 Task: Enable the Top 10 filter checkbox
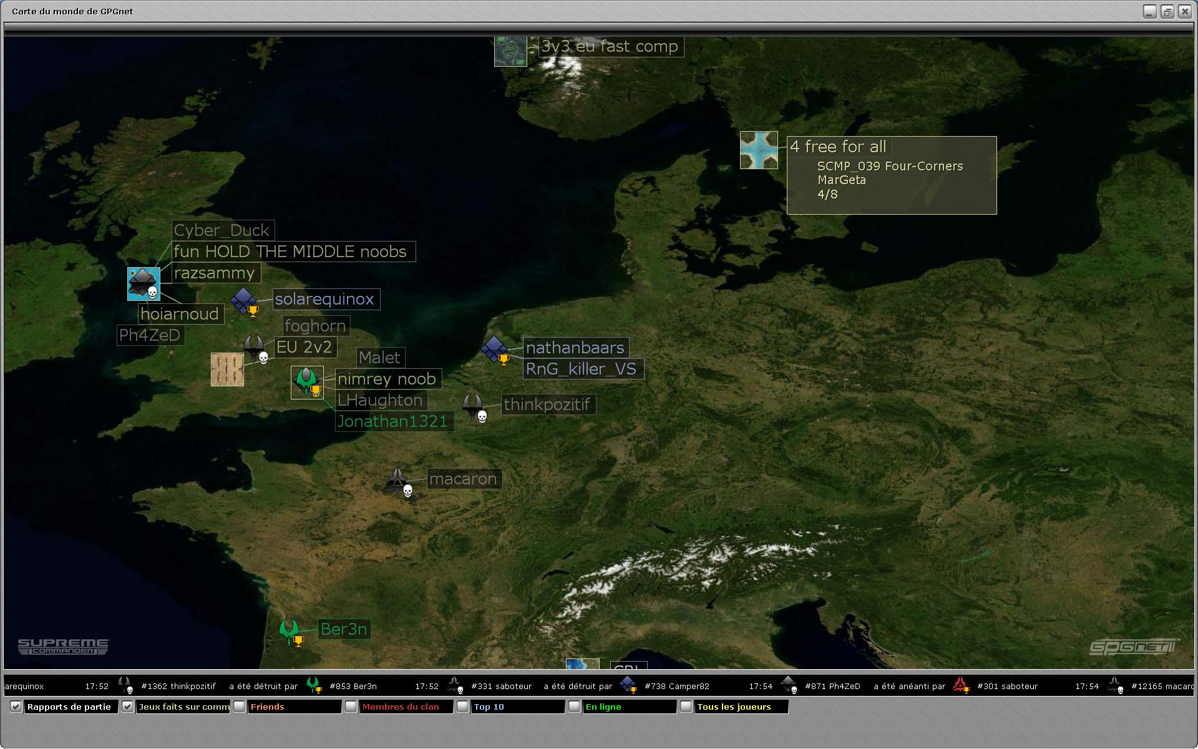[462, 707]
